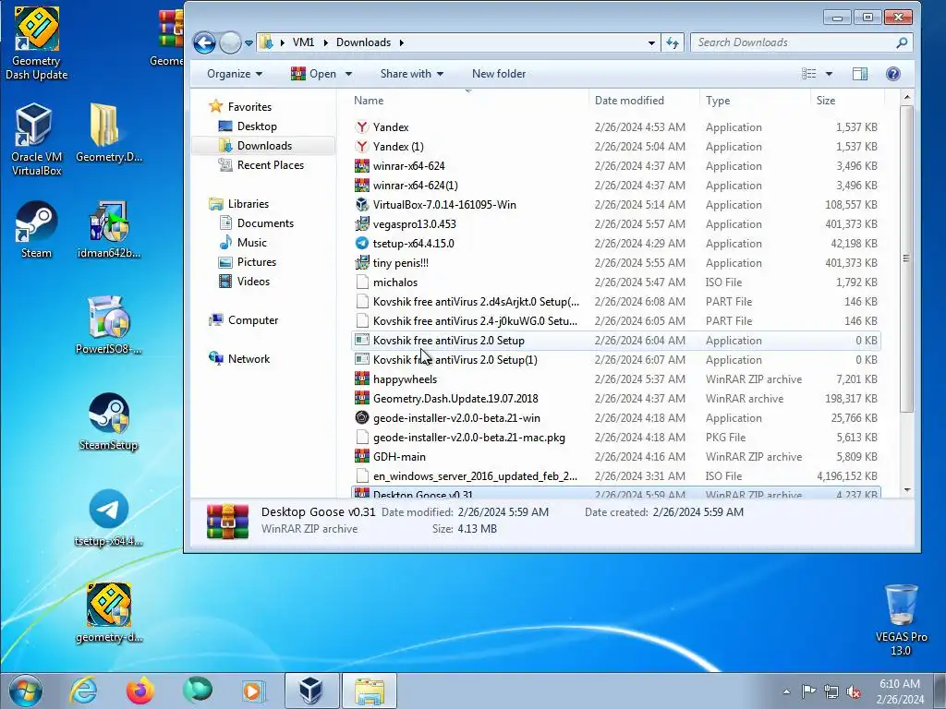
Task: Click the New folder button
Action: click(x=498, y=74)
